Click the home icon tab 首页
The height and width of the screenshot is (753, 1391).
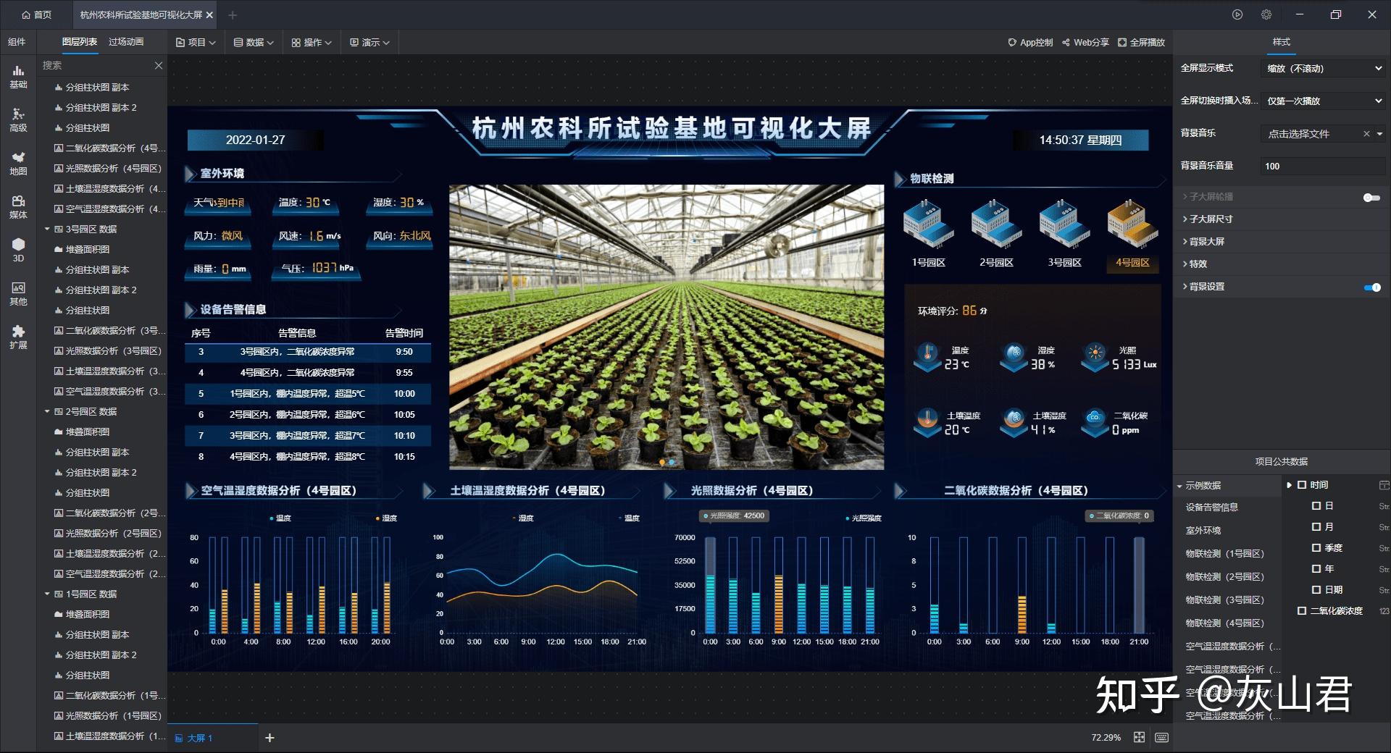(37, 14)
